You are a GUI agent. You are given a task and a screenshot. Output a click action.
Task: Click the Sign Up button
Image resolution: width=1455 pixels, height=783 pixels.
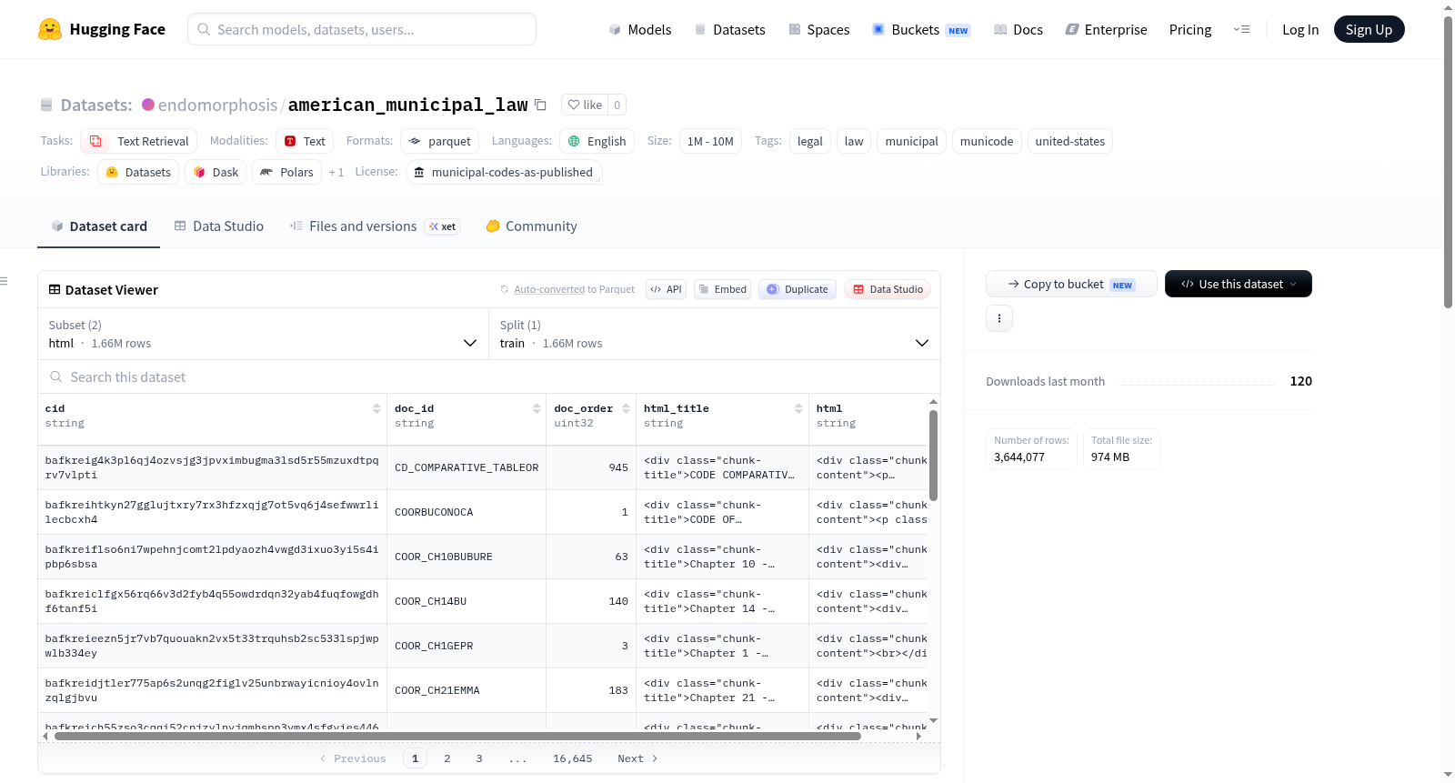pos(1369,29)
